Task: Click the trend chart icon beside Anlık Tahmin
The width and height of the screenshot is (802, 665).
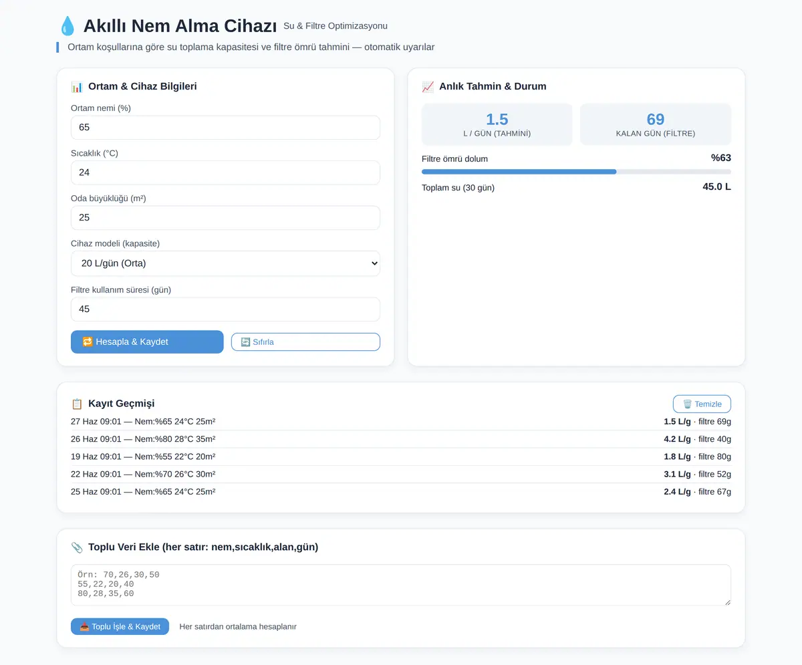Action: 428,87
